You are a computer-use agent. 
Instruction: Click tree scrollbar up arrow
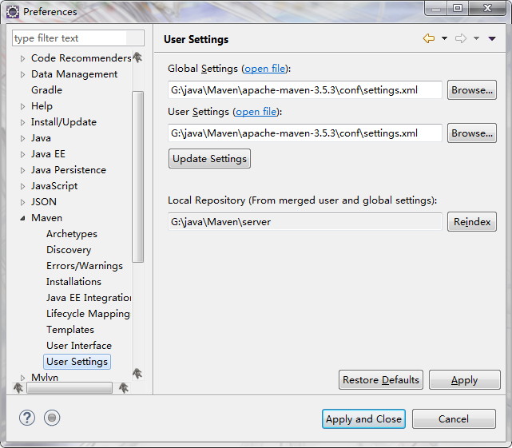[x=137, y=57]
